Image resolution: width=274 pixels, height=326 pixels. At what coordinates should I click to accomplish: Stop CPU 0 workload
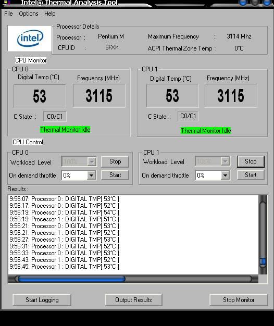click(115, 161)
